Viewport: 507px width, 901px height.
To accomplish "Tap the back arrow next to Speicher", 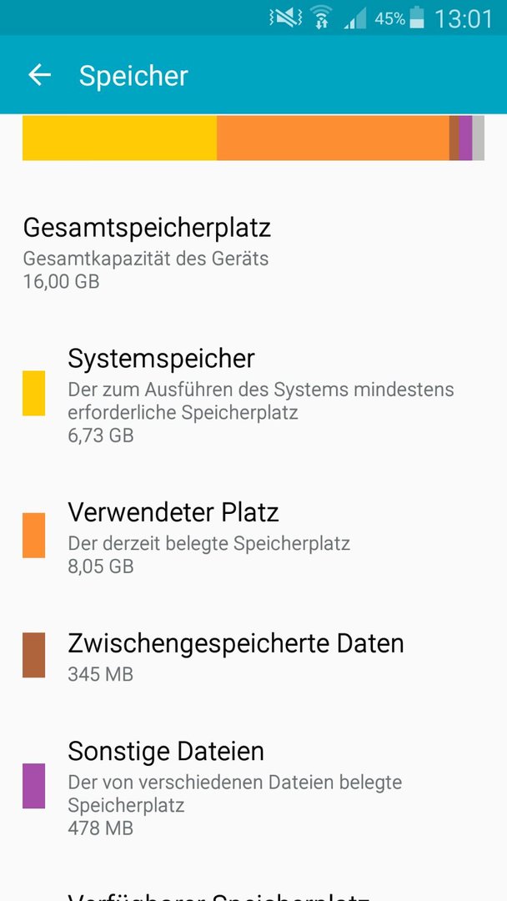I will point(40,75).
